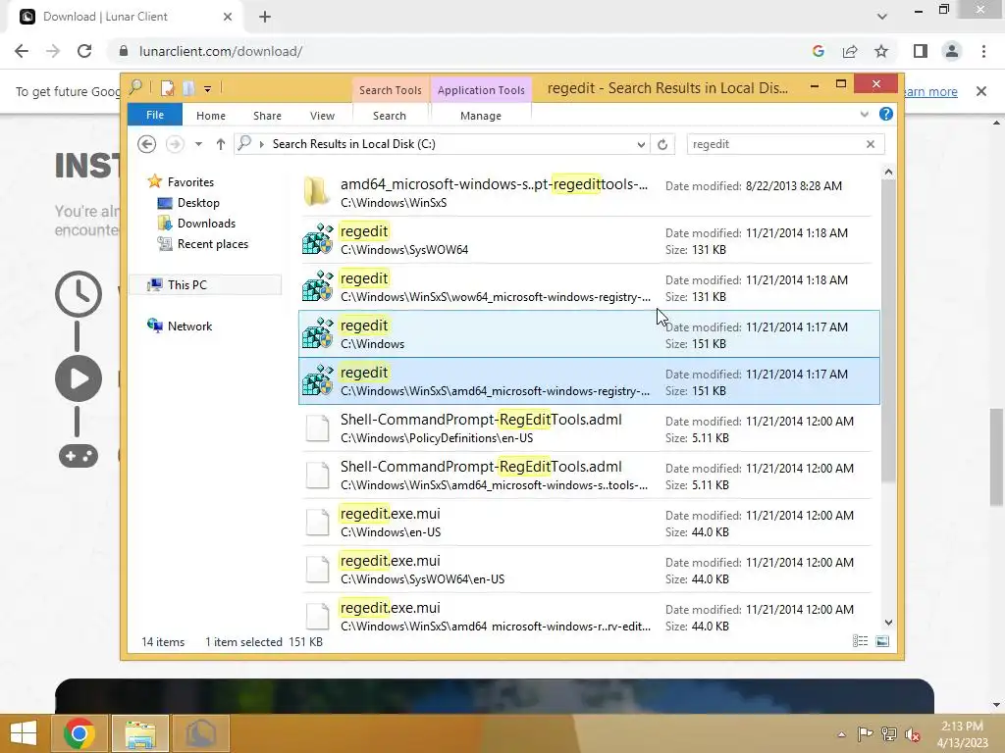Open Windows Start button
Screen dimensions: 1005x753
(x=24, y=733)
